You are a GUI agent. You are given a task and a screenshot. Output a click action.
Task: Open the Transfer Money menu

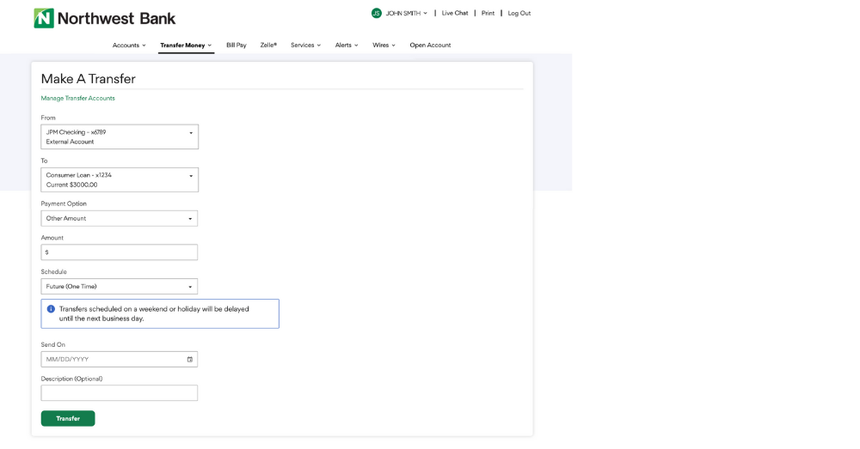(186, 46)
